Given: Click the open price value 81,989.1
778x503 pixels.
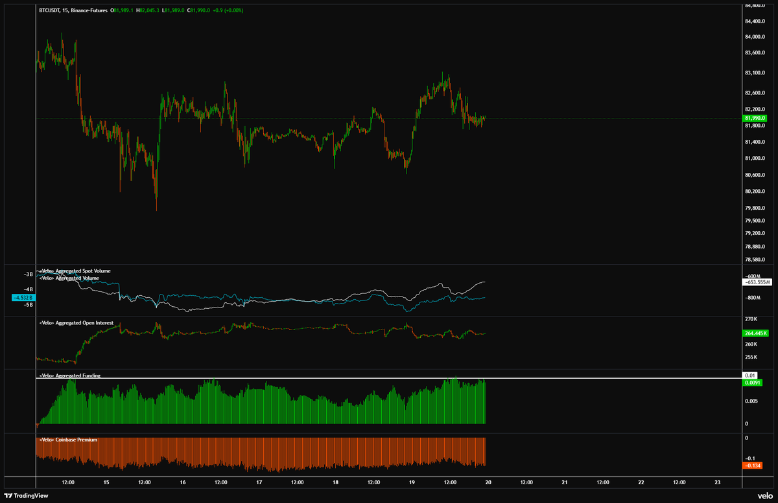Looking at the screenshot, I should 123,11.
